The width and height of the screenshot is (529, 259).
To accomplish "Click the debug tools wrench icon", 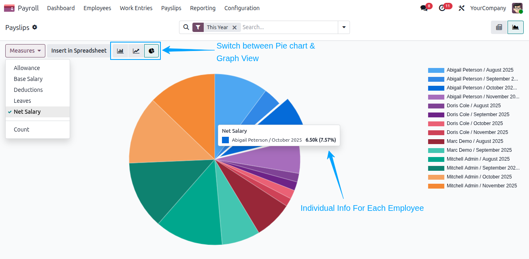I will 461,8.
